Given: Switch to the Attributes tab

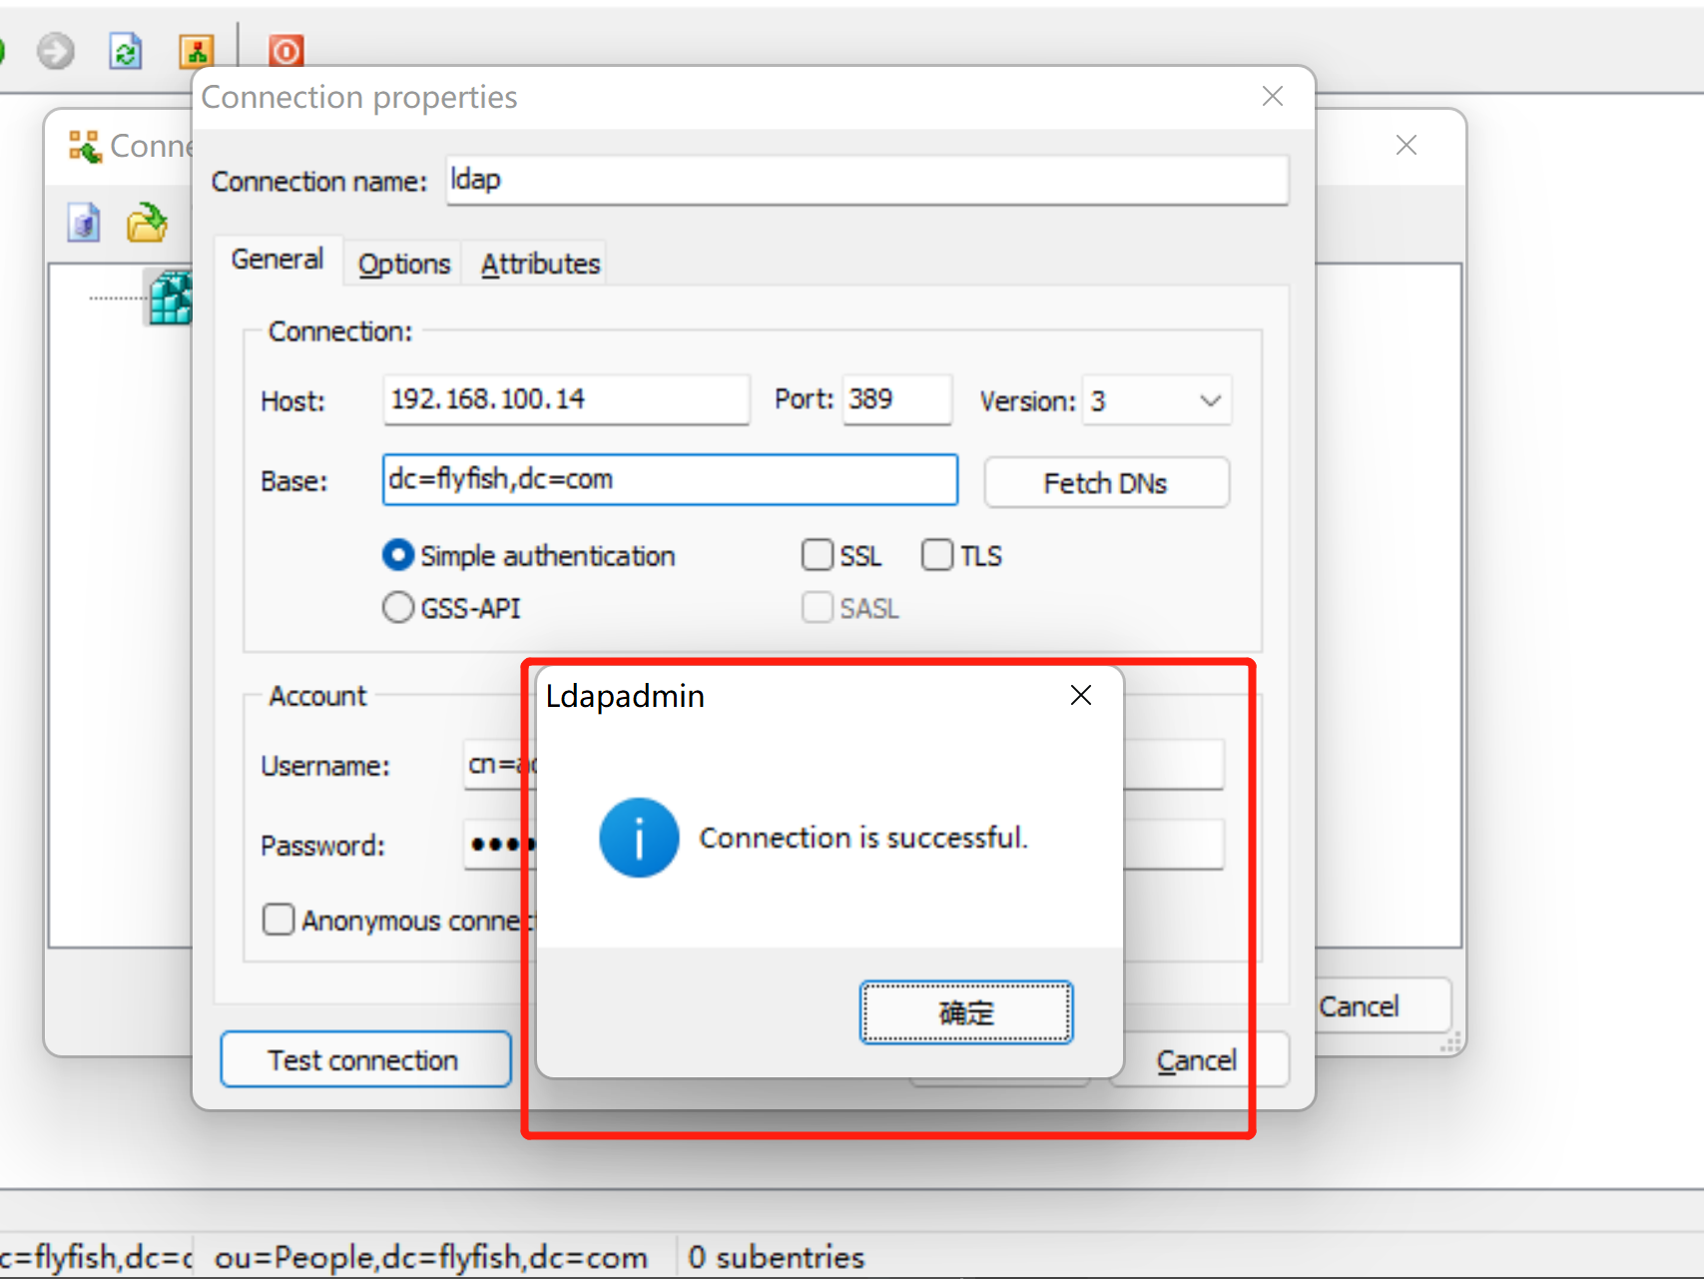Looking at the screenshot, I should 540,264.
